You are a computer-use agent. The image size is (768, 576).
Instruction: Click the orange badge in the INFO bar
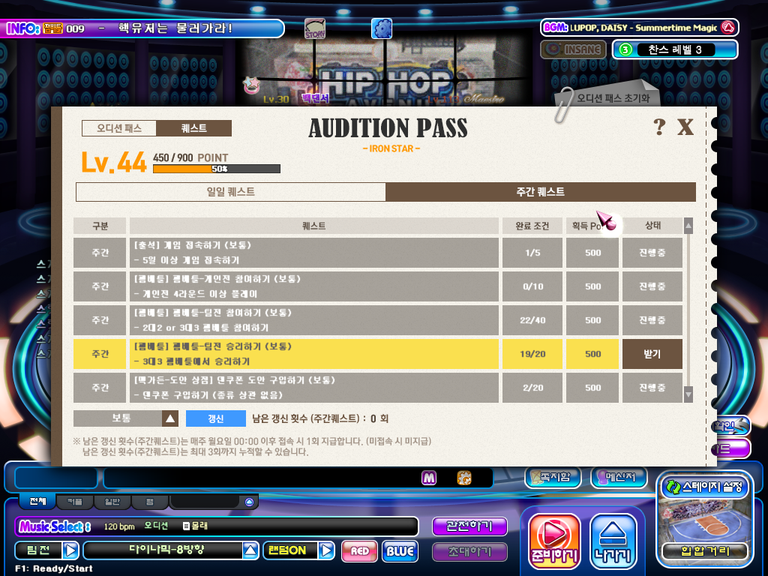53,28
